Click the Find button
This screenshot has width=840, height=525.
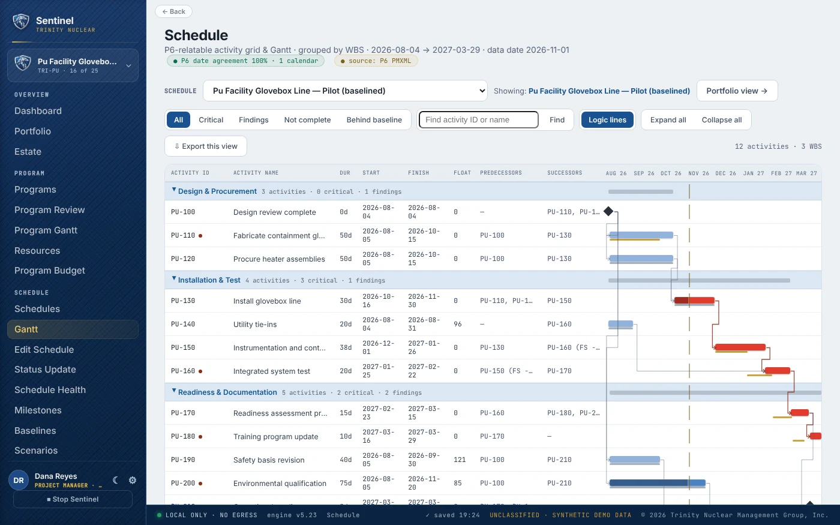coord(557,120)
